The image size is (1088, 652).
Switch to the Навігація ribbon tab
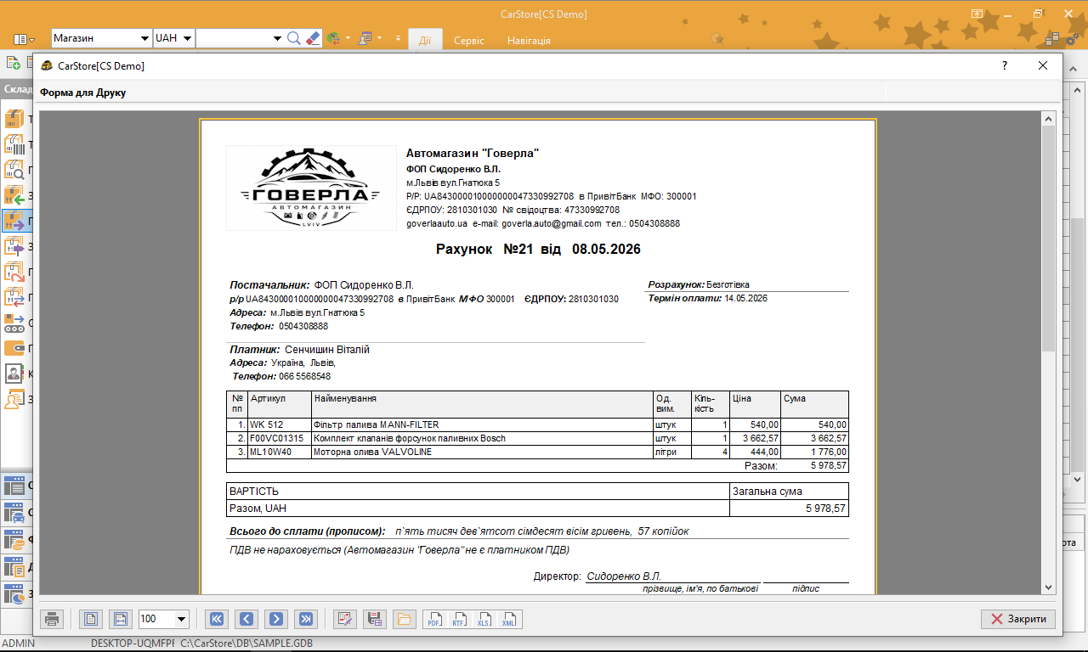529,40
